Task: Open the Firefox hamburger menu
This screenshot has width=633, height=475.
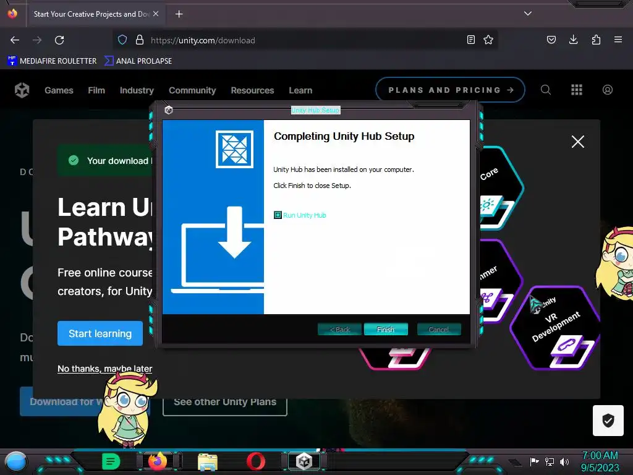Action: [618, 40]
